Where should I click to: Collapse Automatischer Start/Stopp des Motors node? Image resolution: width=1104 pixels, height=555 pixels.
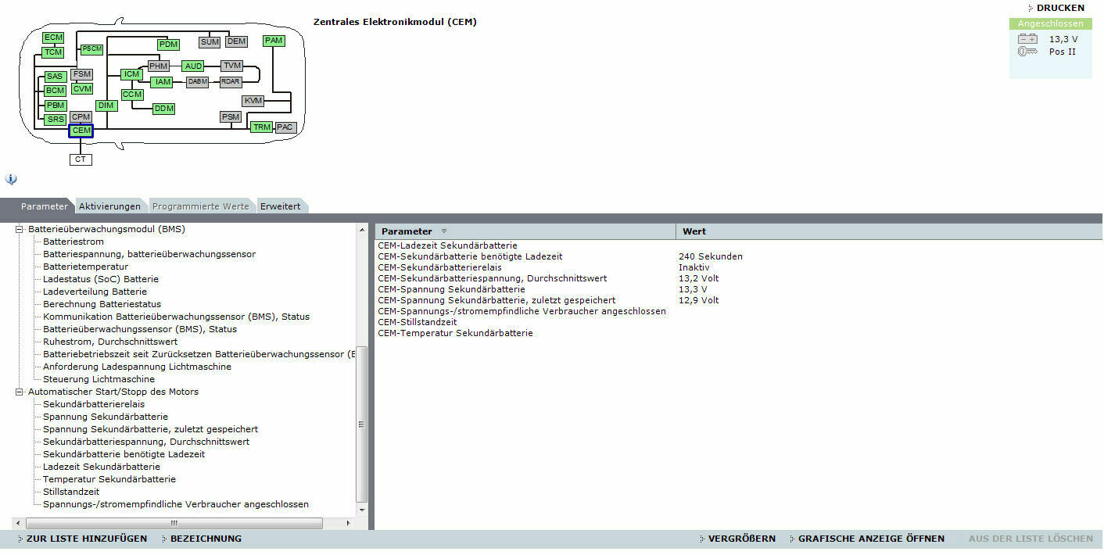point(20,392)
